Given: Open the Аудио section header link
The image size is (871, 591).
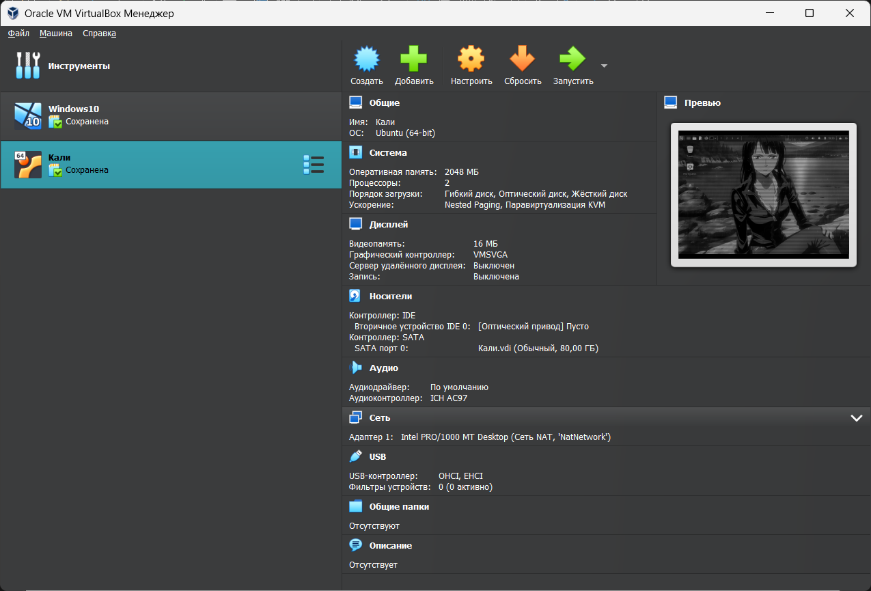Looking at the screenshot, I should 384,368.
